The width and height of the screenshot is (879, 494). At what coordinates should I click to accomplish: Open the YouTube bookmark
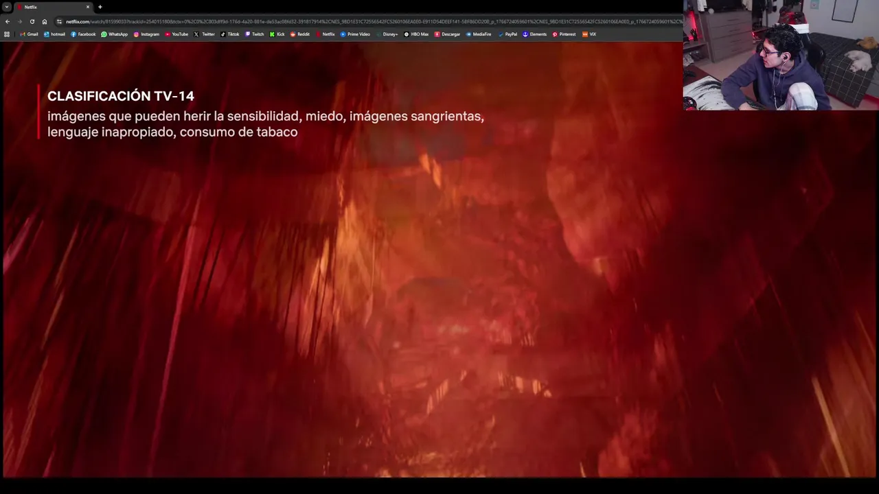(176, 34)
